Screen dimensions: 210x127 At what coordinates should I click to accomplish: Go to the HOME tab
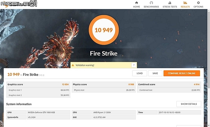[137, 5]
